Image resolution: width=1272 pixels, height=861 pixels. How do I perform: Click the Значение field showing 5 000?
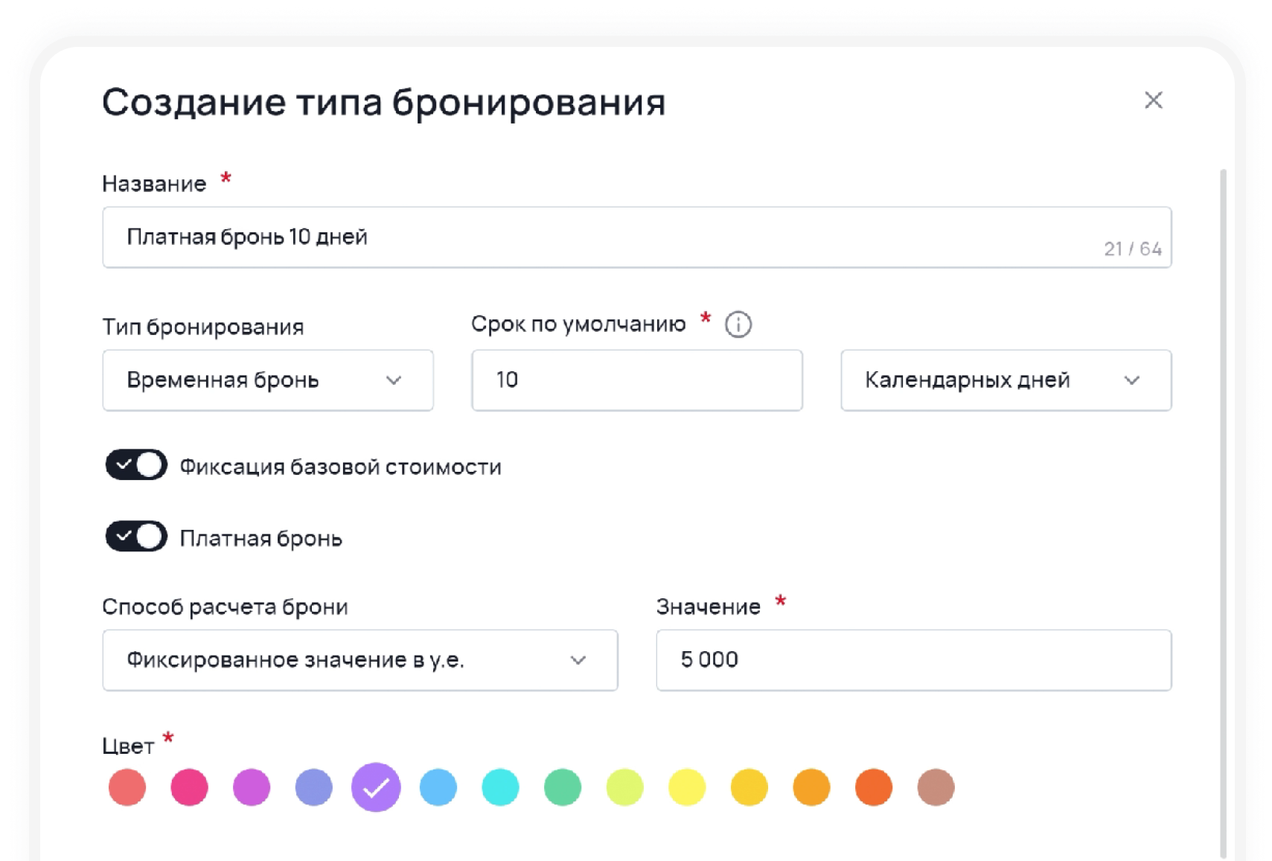coord(913,660)
